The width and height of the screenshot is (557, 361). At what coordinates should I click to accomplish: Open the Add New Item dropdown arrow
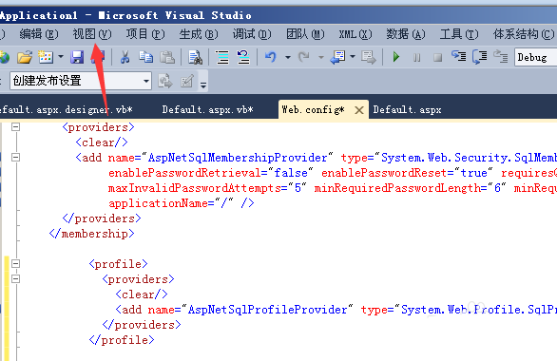click(x=61, y=57)
